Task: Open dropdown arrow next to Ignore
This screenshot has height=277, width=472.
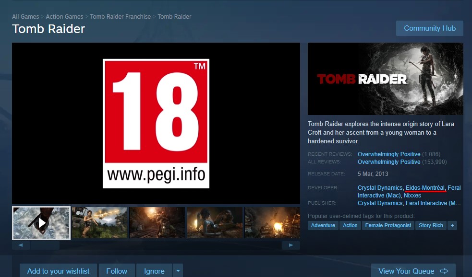Action: click(x=178, y=271)
